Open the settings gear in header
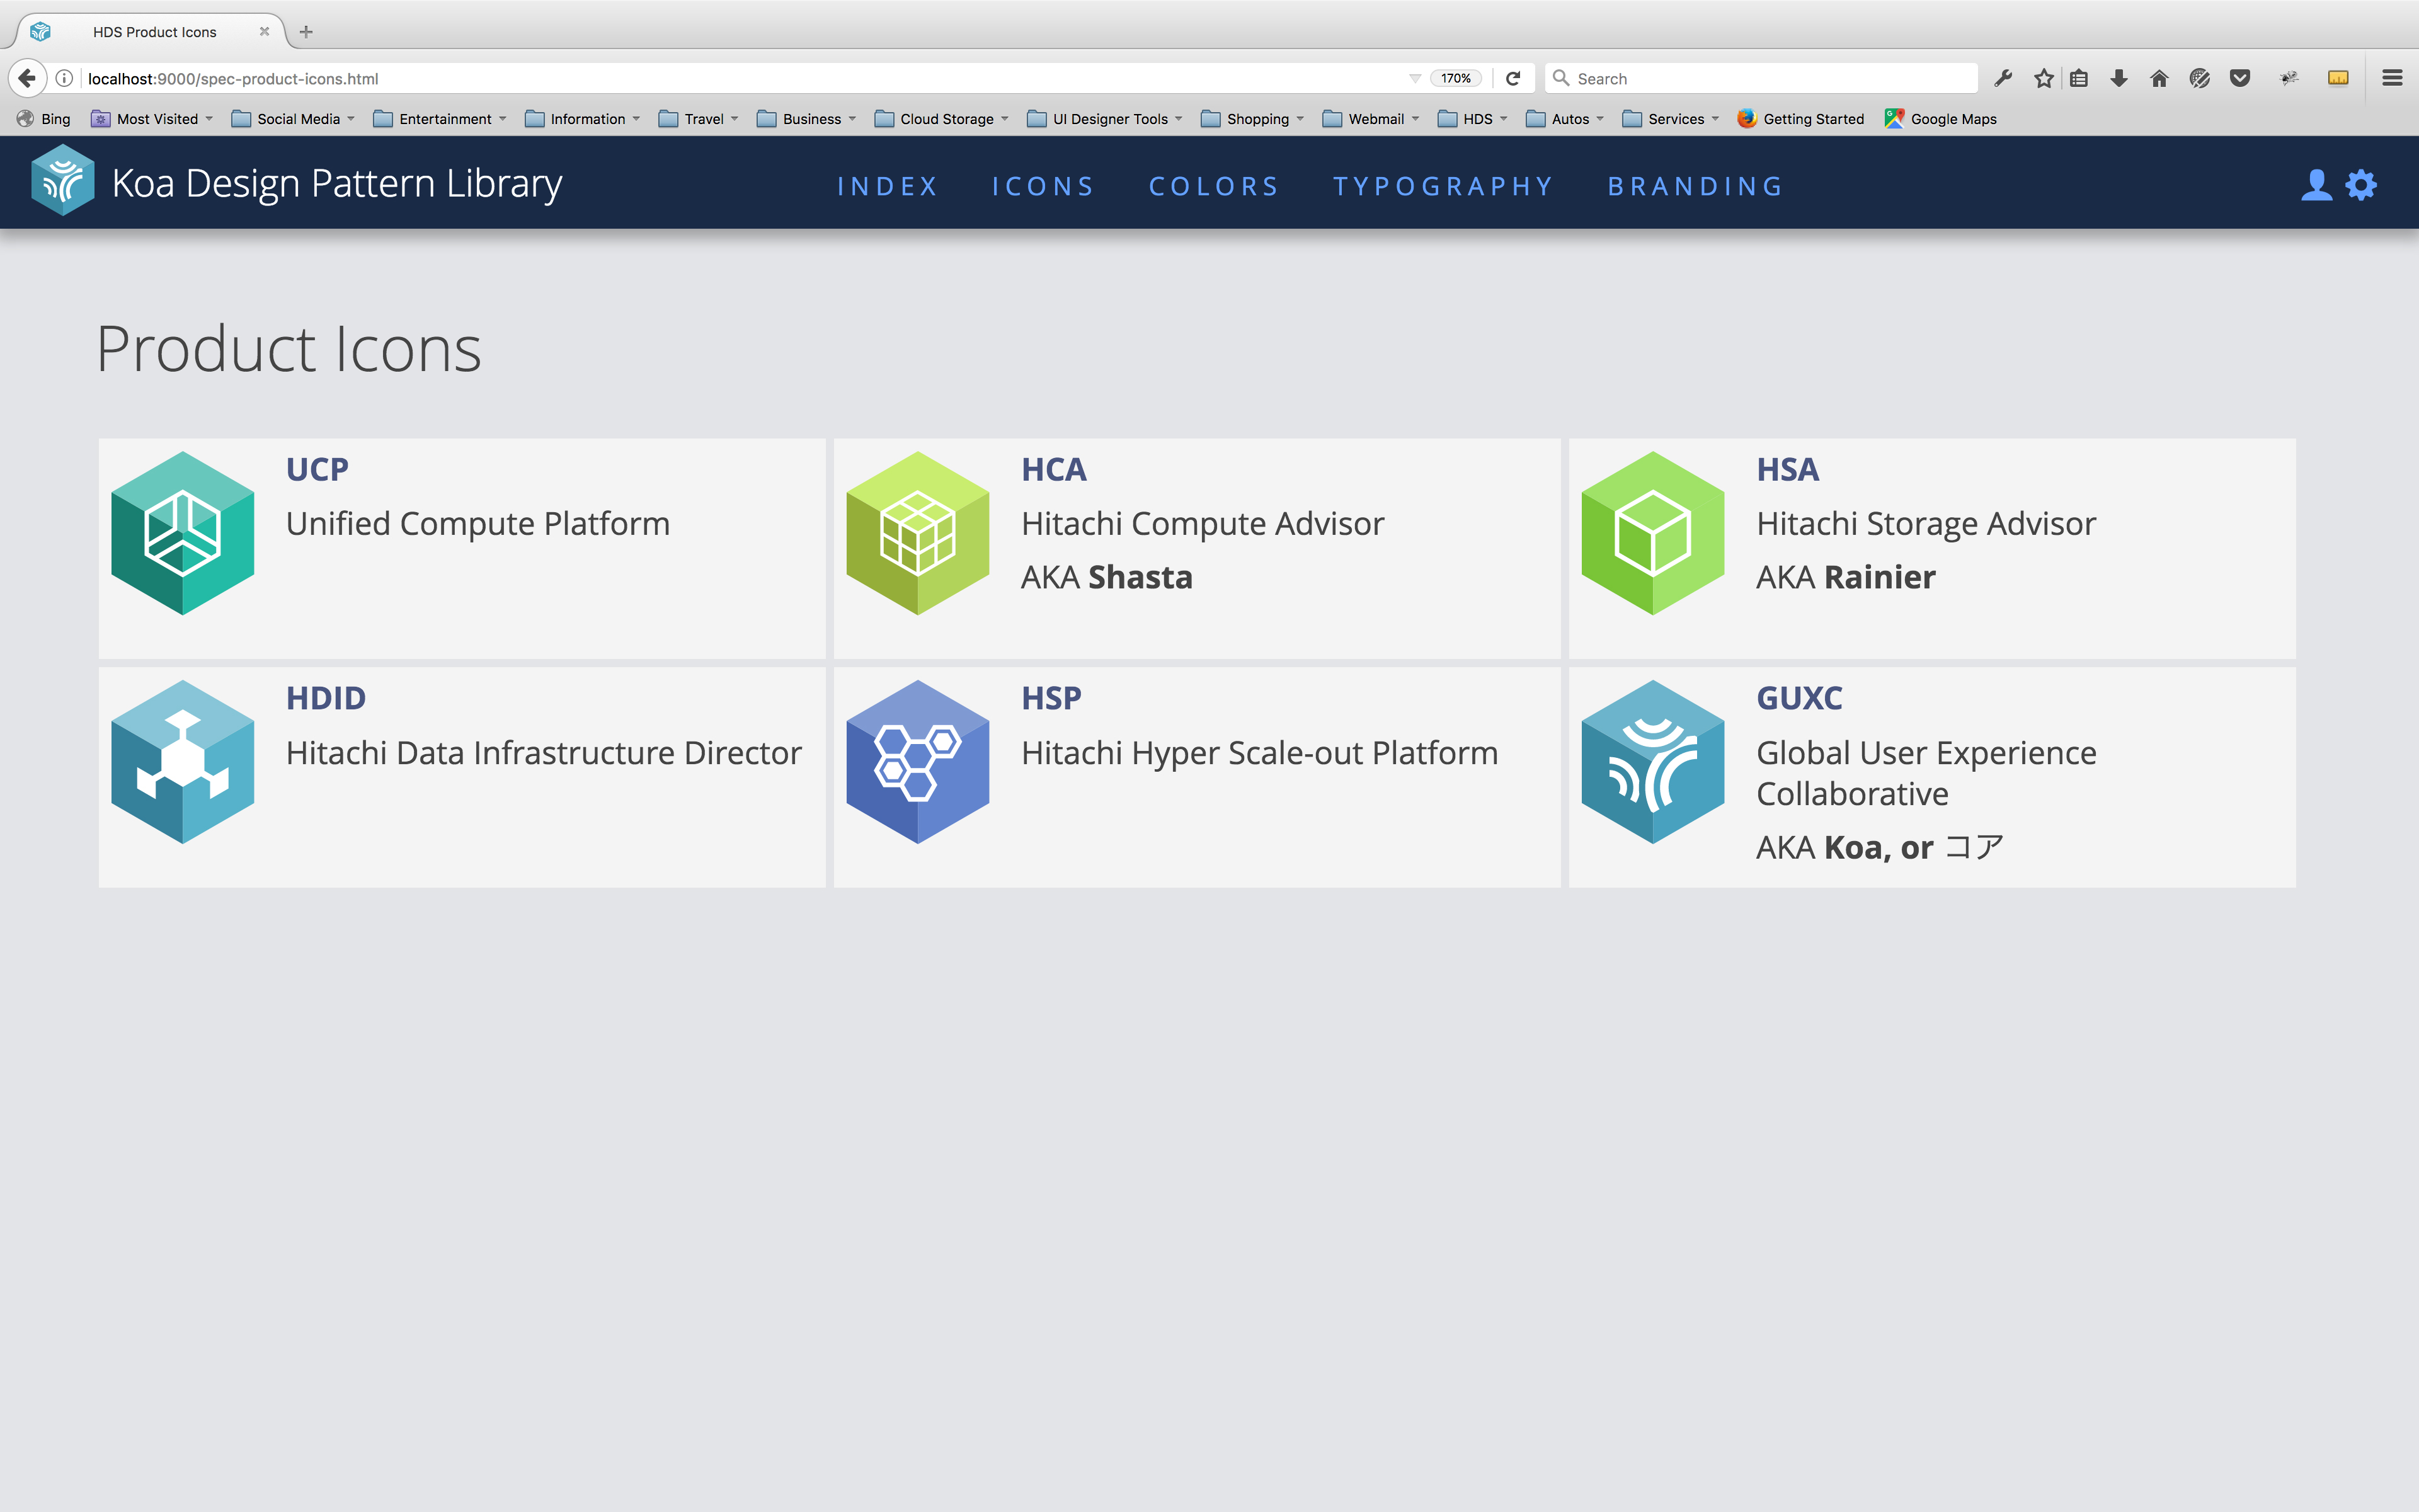This screenshot has width=2419, height=1512. point(2361,185)
